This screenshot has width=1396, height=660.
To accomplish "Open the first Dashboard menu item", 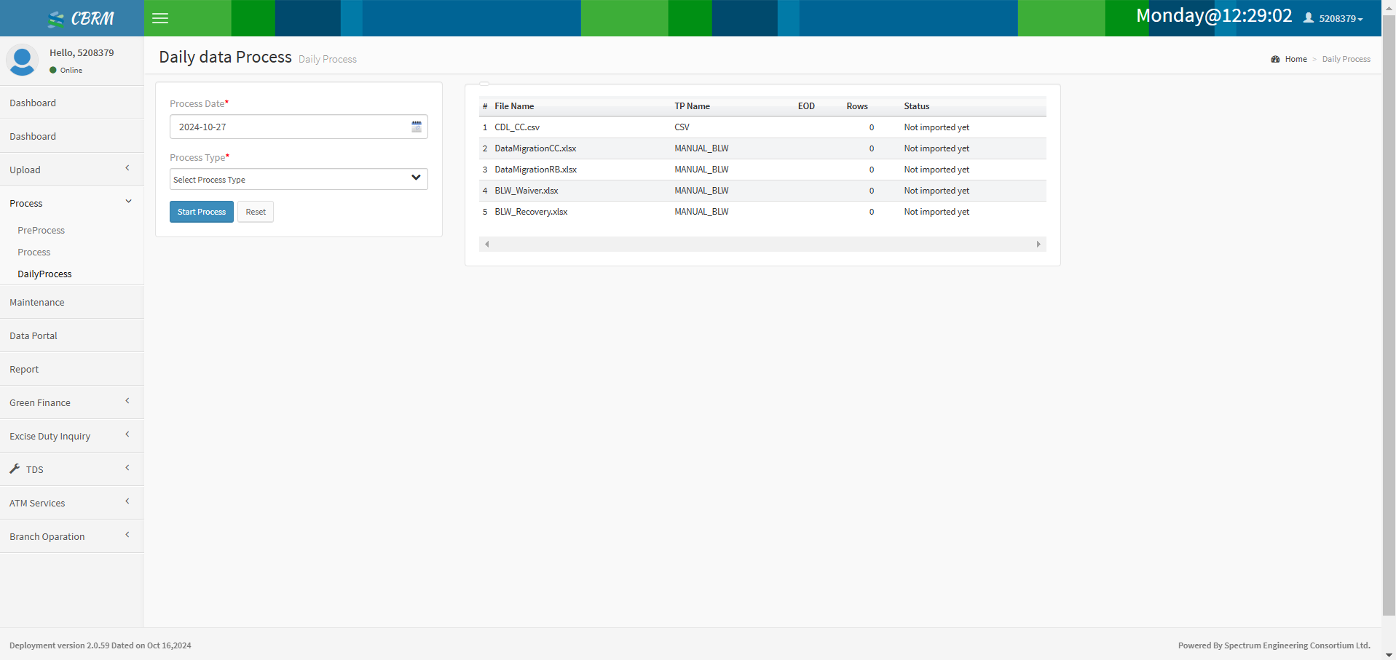I will pyautogui.click(x=71, y=103).
